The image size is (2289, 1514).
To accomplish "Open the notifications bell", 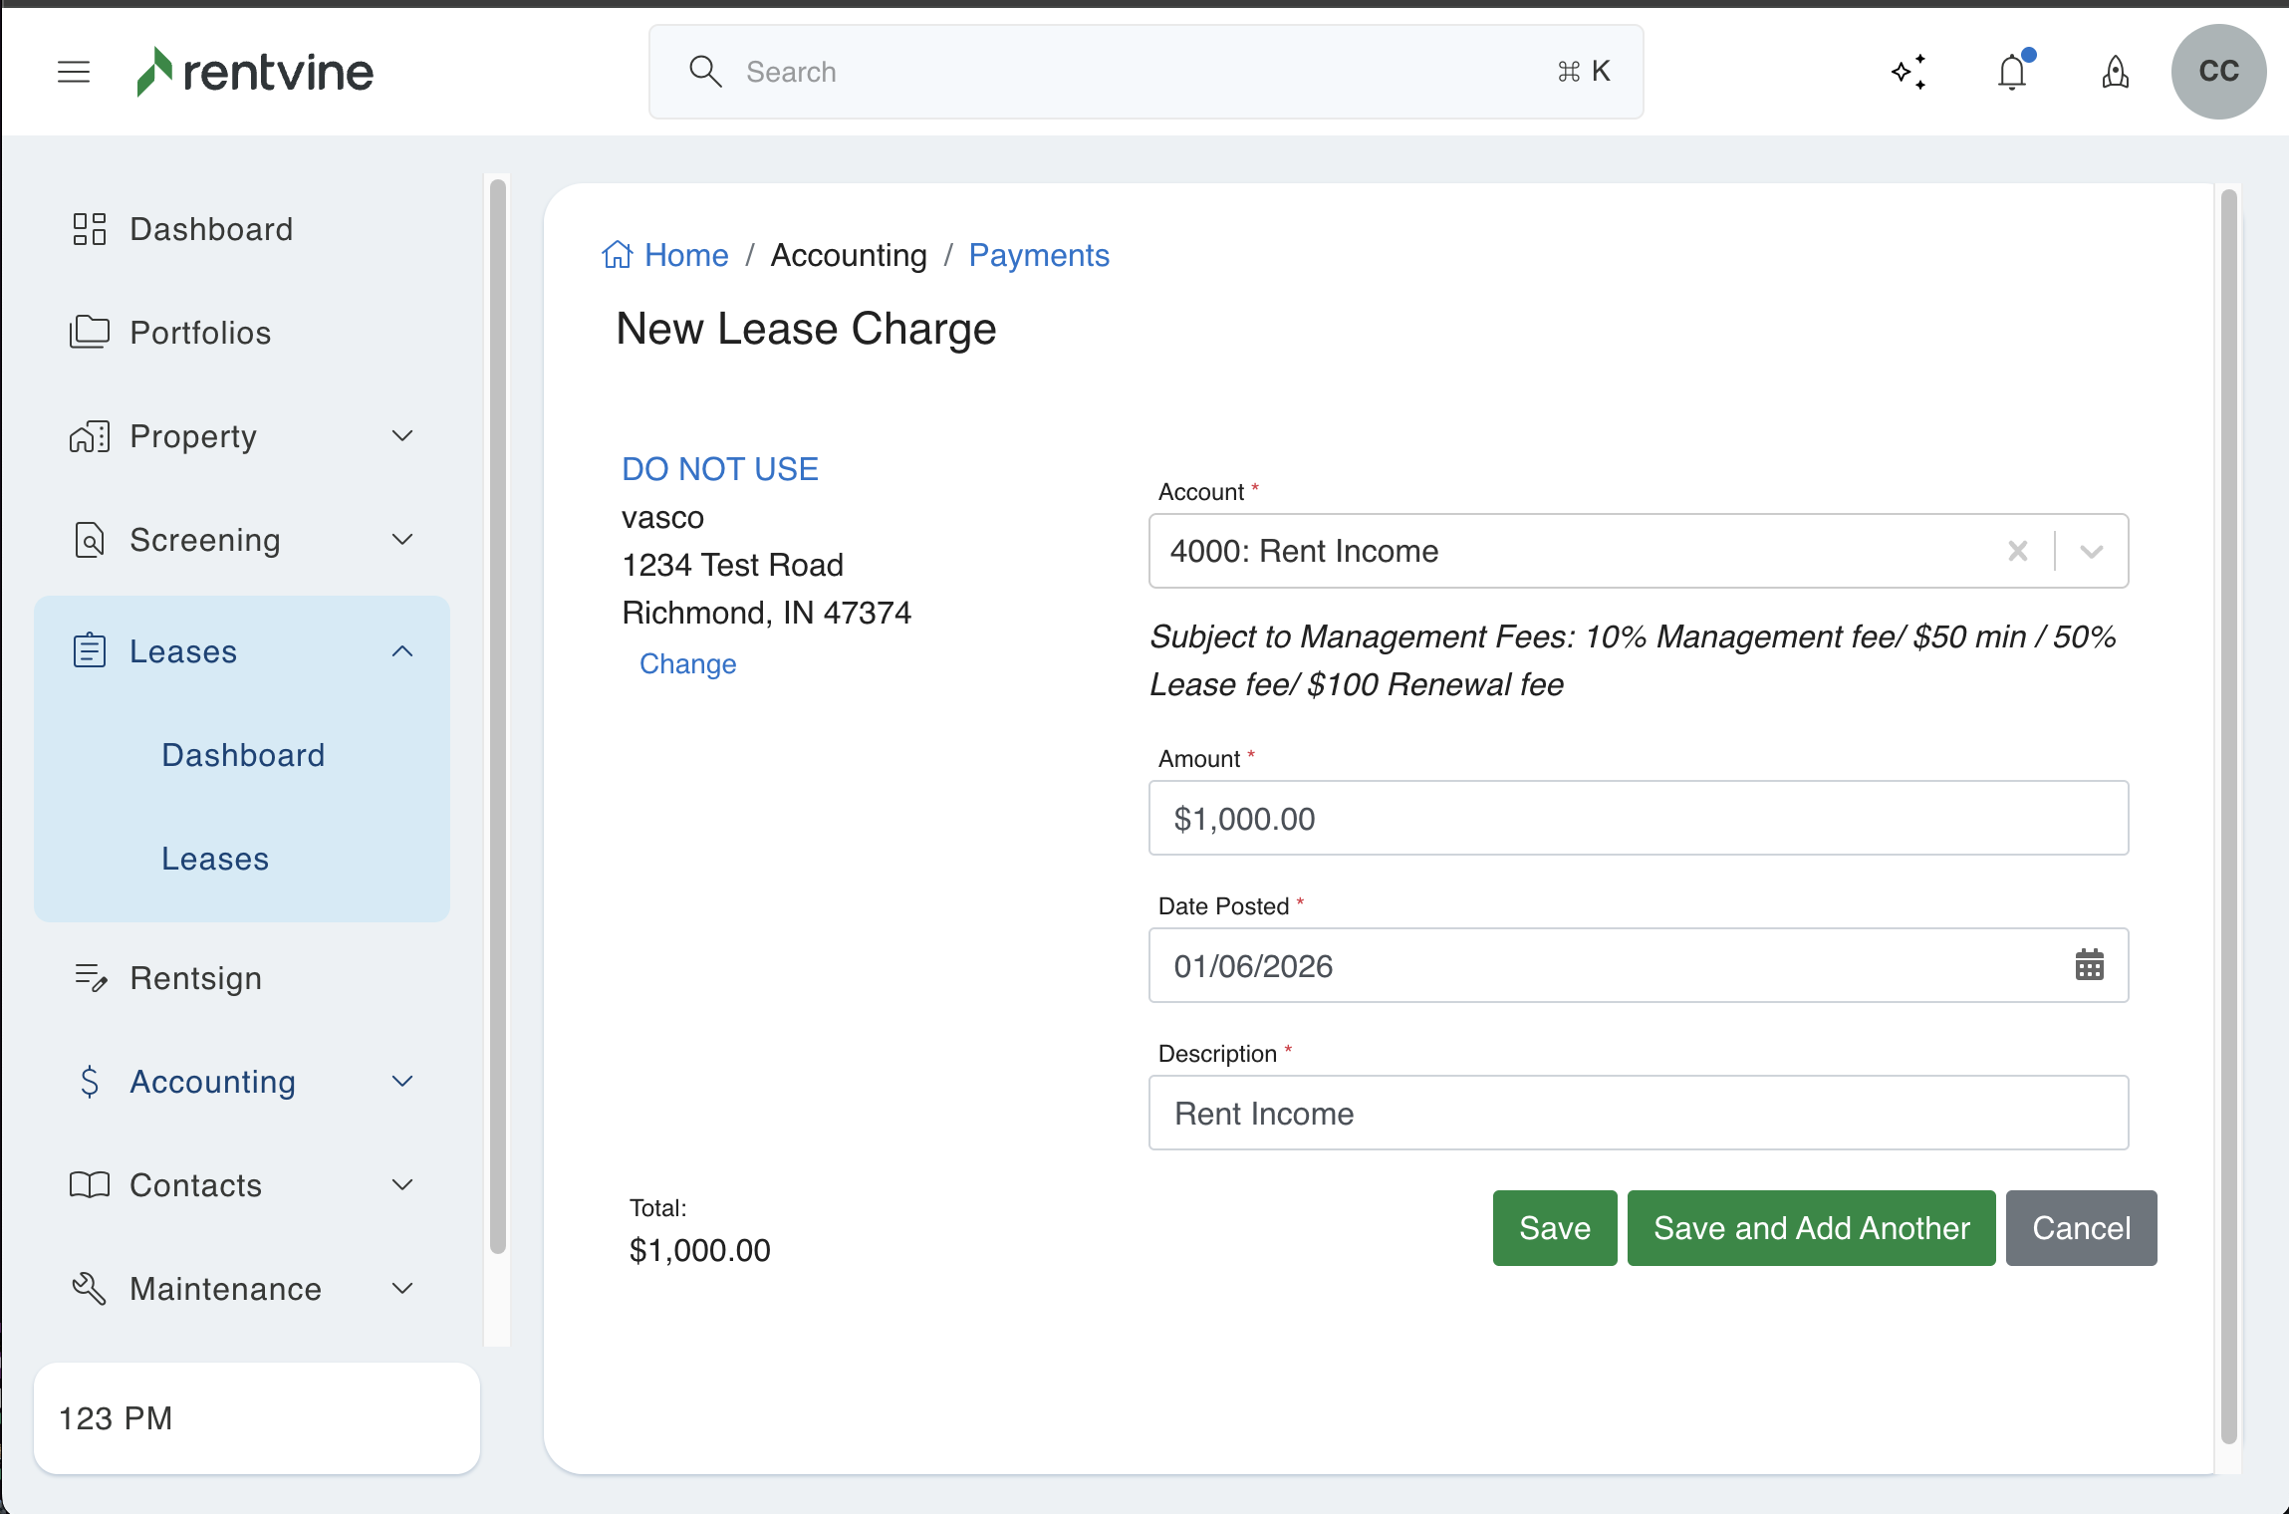I will coord(2012,72).
